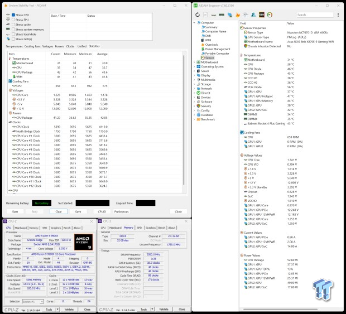Open Disk Benchmark icon in AIDA64 toolbar
The image size is (346, 314).
pyautogui.click(x=213, y=15)
